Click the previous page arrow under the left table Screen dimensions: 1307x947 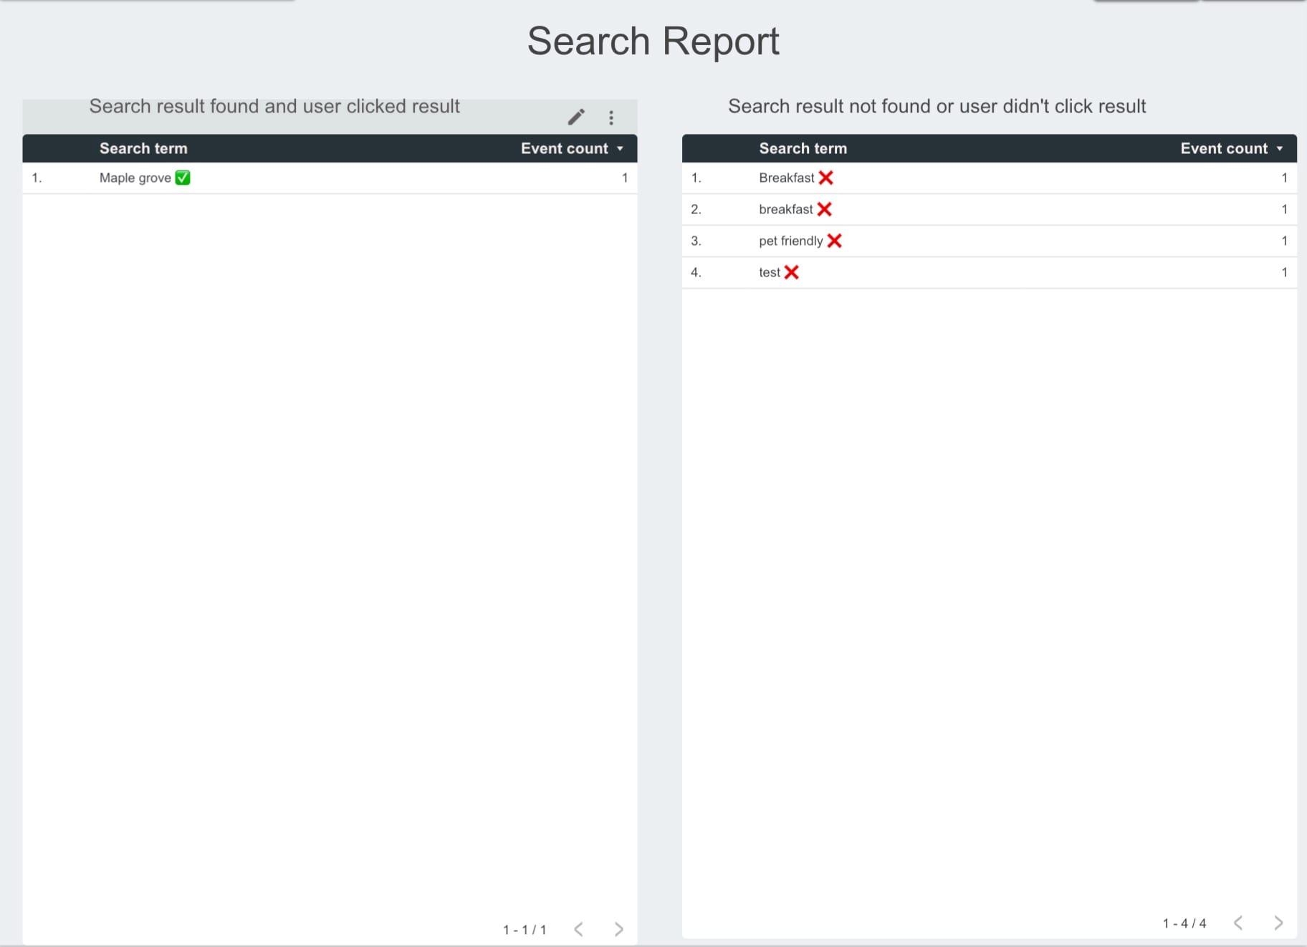click(x=579, y=928)
